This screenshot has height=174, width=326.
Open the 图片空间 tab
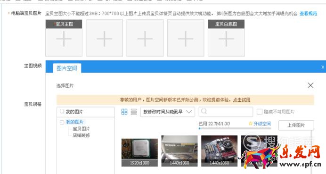coord(67,68)
